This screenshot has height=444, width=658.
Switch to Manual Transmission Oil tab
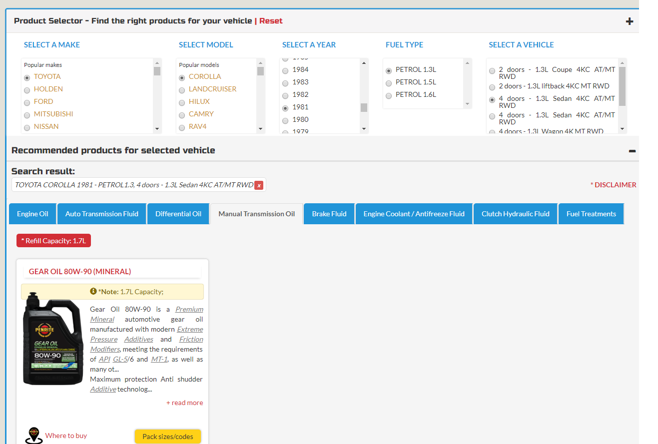tap(257, 214)
